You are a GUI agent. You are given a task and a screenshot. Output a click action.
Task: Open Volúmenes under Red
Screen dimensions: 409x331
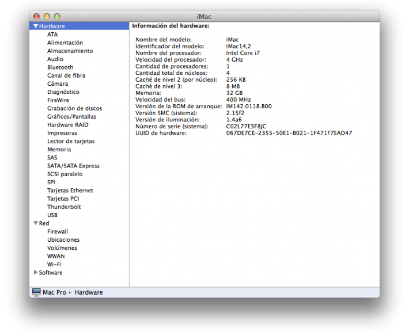pyautogui.click(x=62, y=248)
